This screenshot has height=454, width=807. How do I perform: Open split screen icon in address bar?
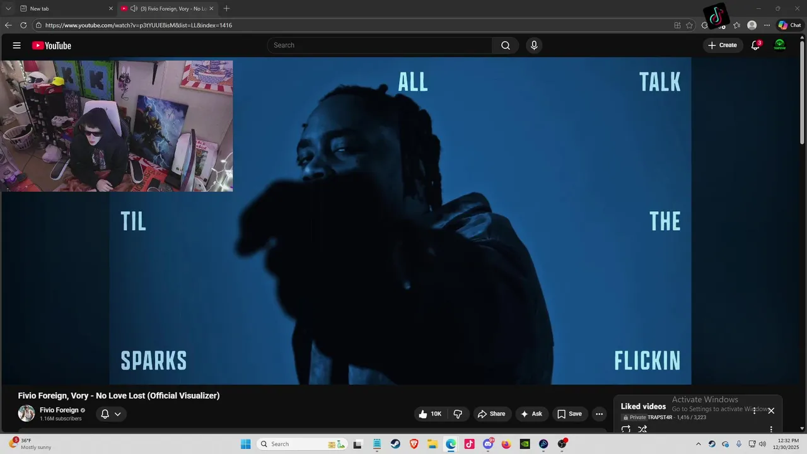coord(677,25)
